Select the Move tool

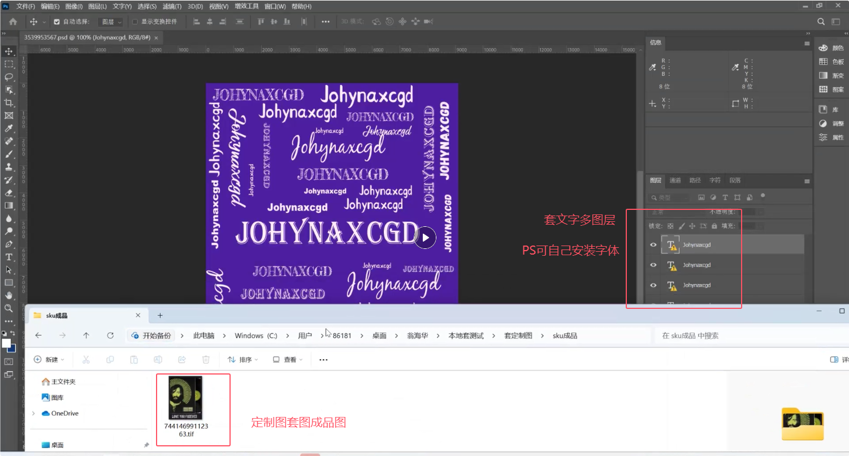tap(8, 51)
